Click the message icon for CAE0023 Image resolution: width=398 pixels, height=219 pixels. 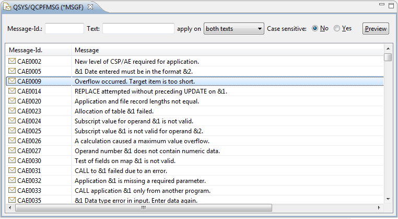tap(12, 110)
